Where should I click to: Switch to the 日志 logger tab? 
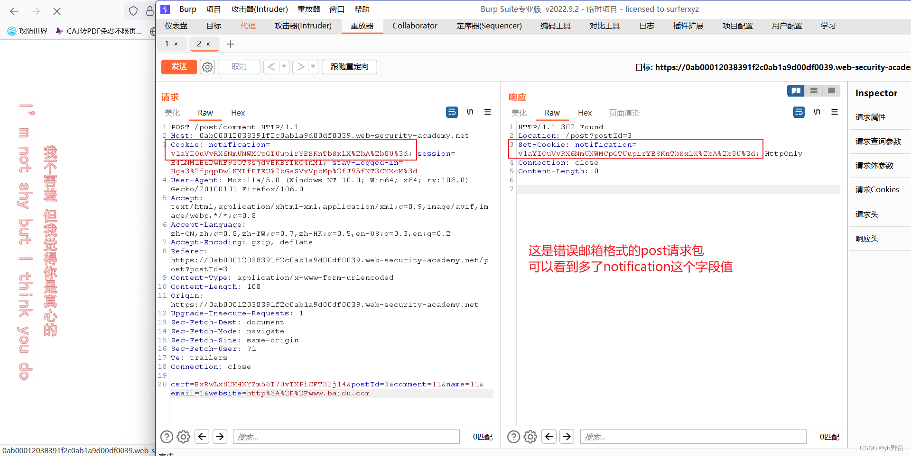click(647, 26)
